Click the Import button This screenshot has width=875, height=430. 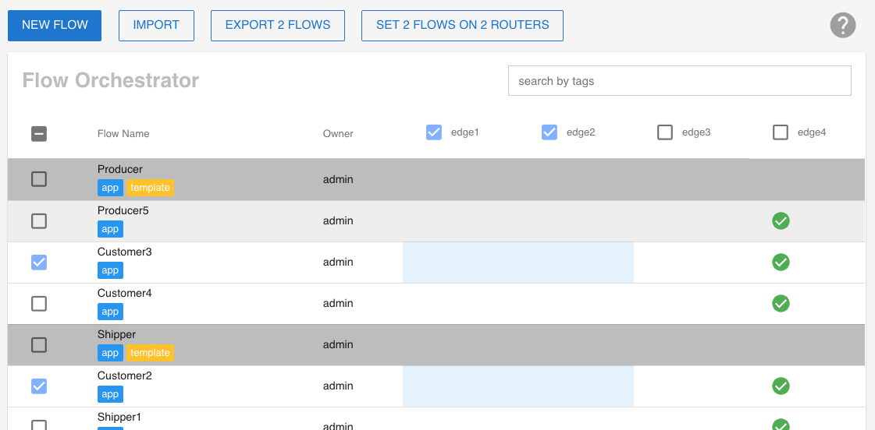156,25
